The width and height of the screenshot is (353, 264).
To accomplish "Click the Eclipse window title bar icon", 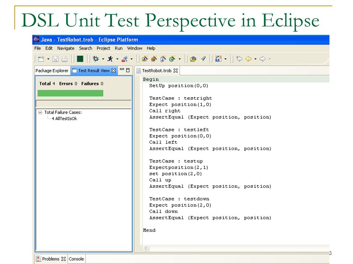I will [x=36, y=40].
